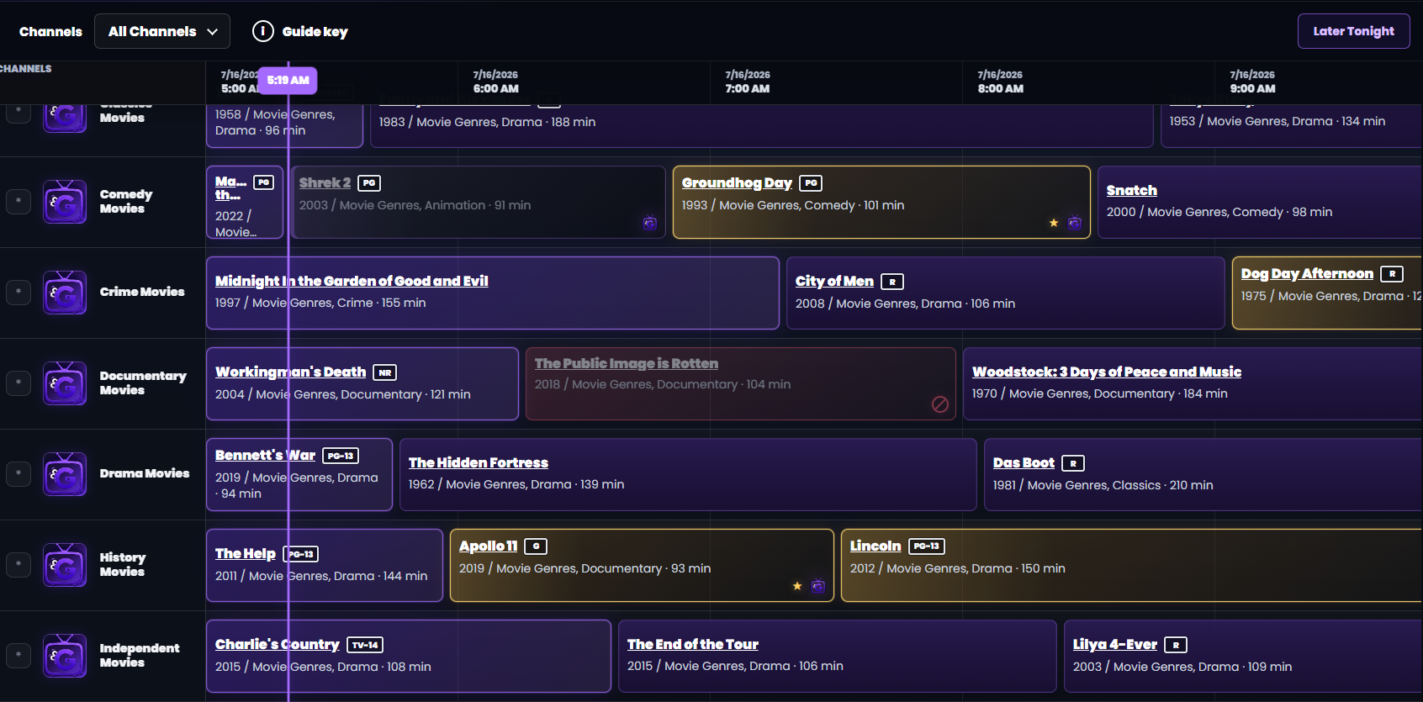Screen dimensions: 1423x702
Task: Click the R badge beside Lilya 4-Ever
Action: (x=1176, y=645)
